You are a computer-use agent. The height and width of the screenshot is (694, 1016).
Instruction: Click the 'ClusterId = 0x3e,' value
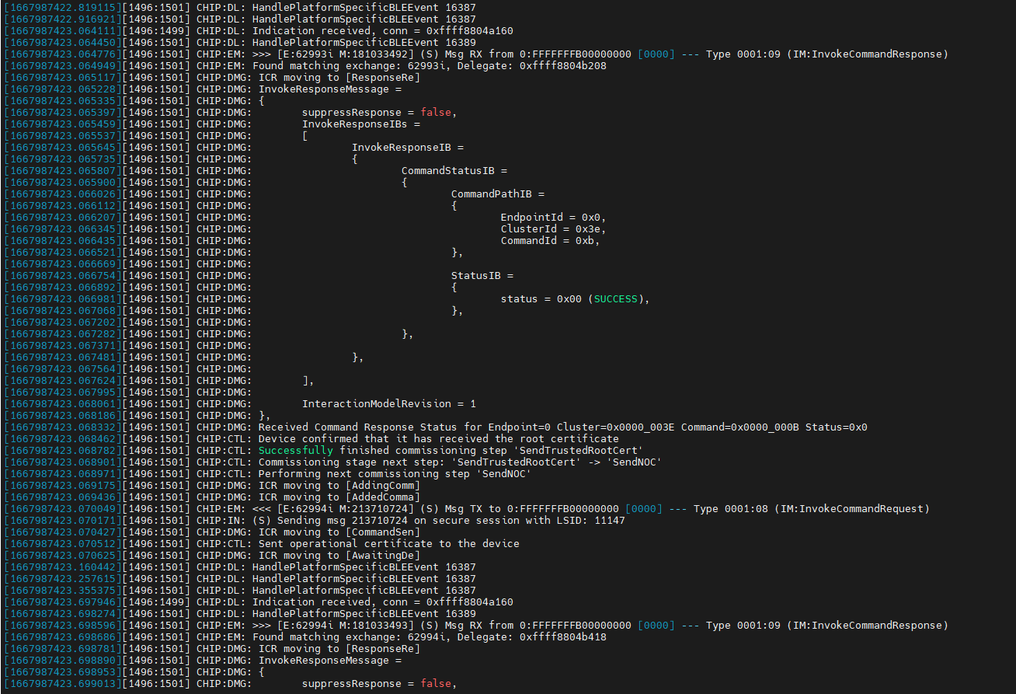point(554,228)
